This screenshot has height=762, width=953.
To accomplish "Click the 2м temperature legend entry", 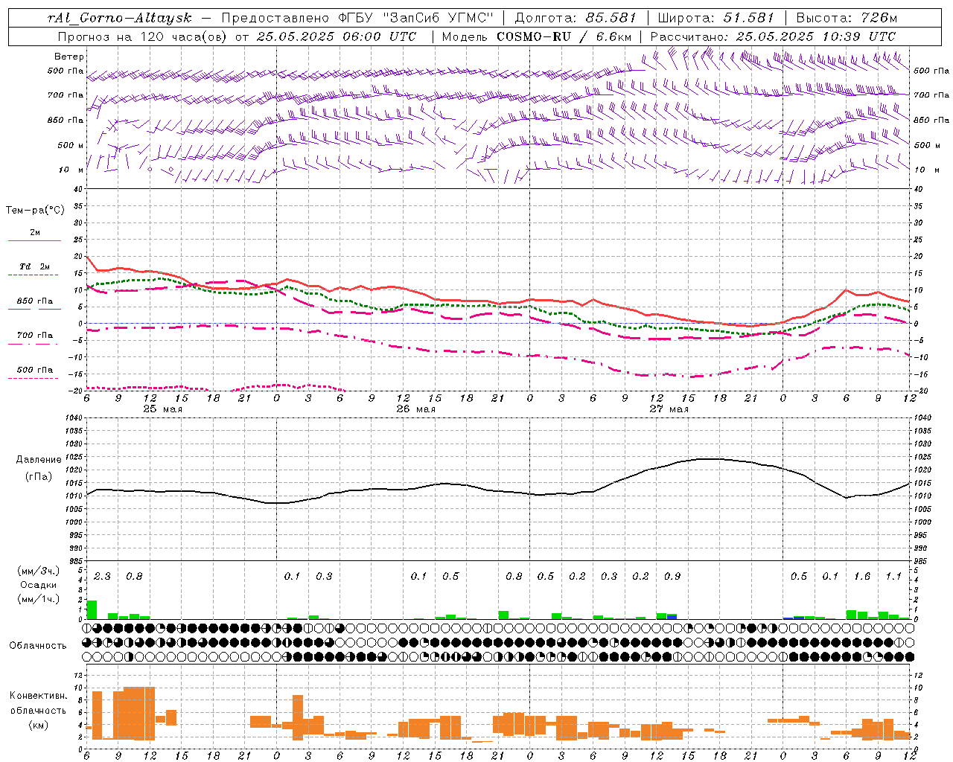I will 35,233.
